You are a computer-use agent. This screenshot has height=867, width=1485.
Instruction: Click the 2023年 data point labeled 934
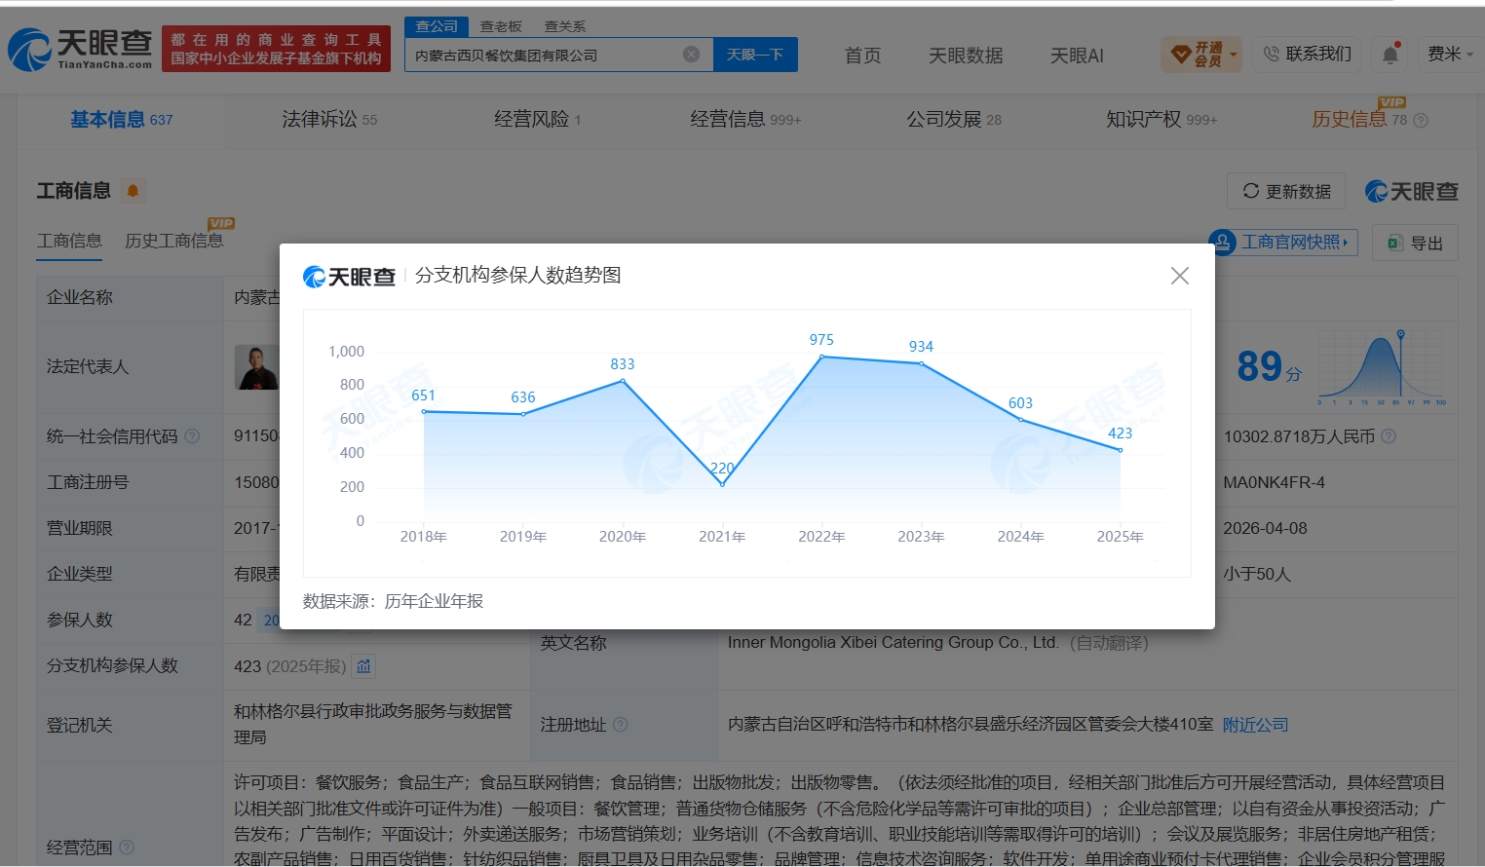(922, 363)
